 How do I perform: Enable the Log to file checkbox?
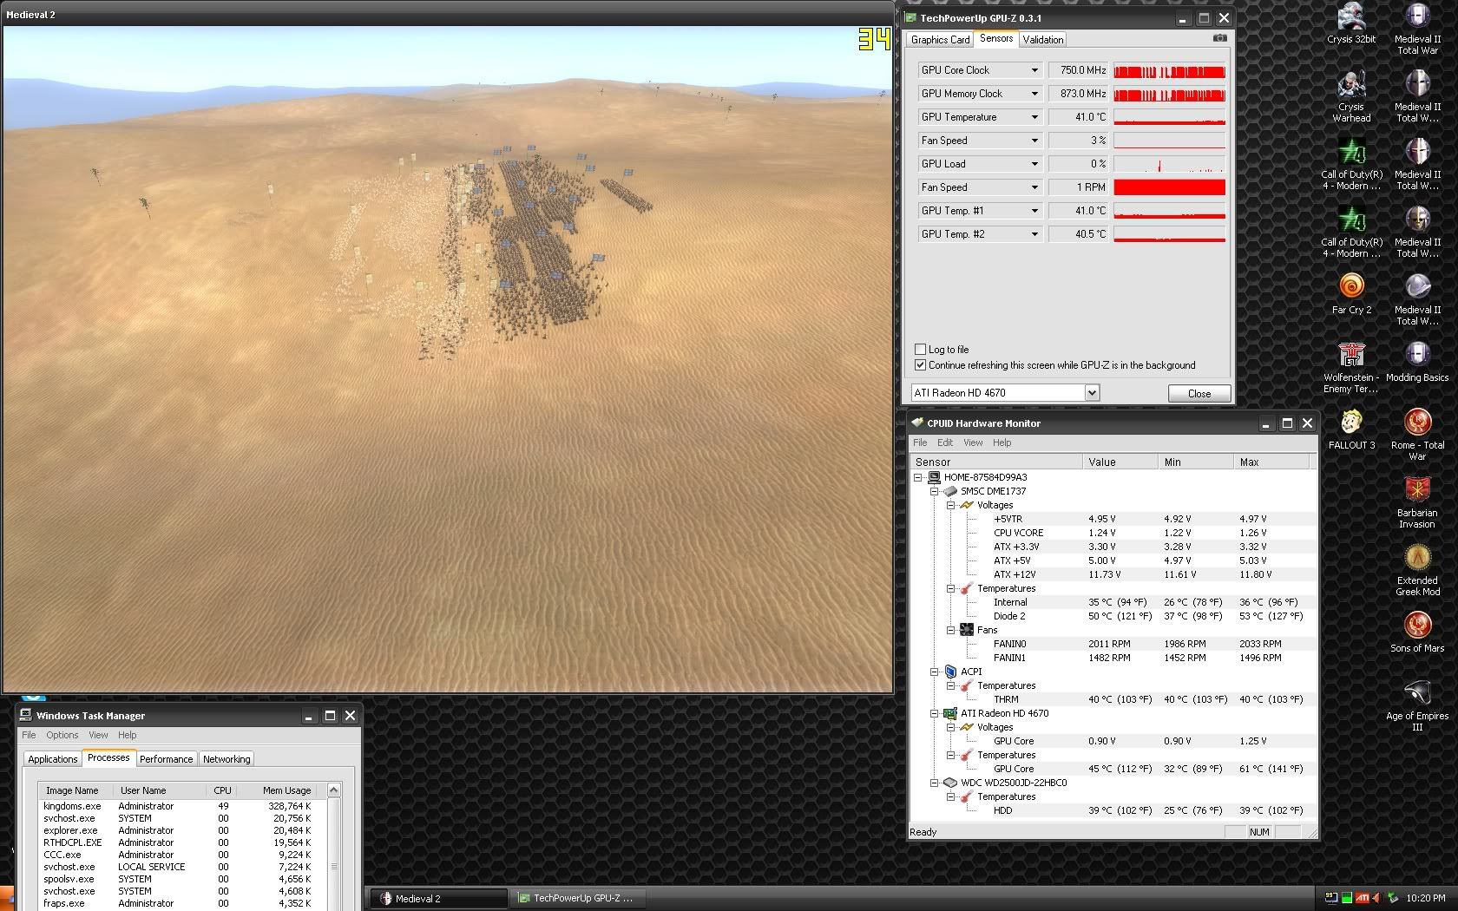(921, 350)
